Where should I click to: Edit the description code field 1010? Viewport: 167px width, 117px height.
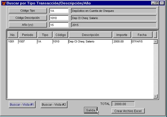pyautogui.click(x=59, y=18)
